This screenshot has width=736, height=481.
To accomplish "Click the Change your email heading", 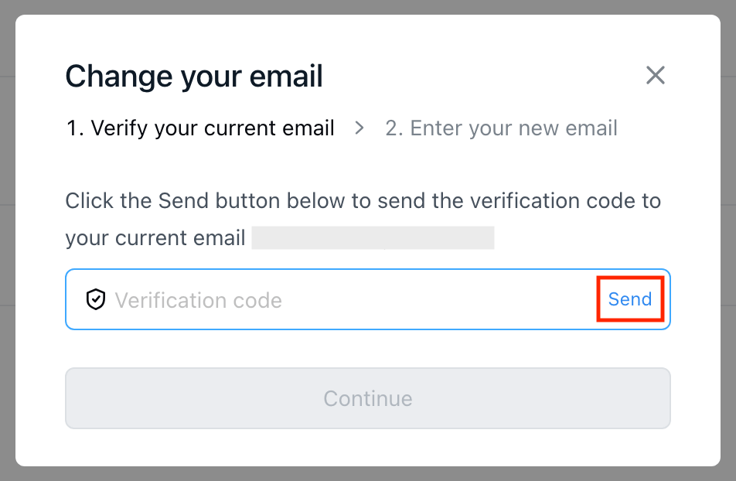I will pos(194,77).
